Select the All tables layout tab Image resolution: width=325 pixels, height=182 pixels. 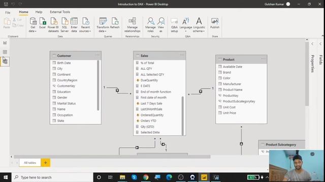[30, 163]
